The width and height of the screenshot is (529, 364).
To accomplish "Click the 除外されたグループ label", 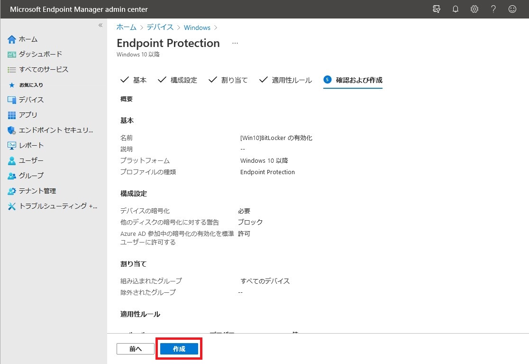I will (148, 292).
